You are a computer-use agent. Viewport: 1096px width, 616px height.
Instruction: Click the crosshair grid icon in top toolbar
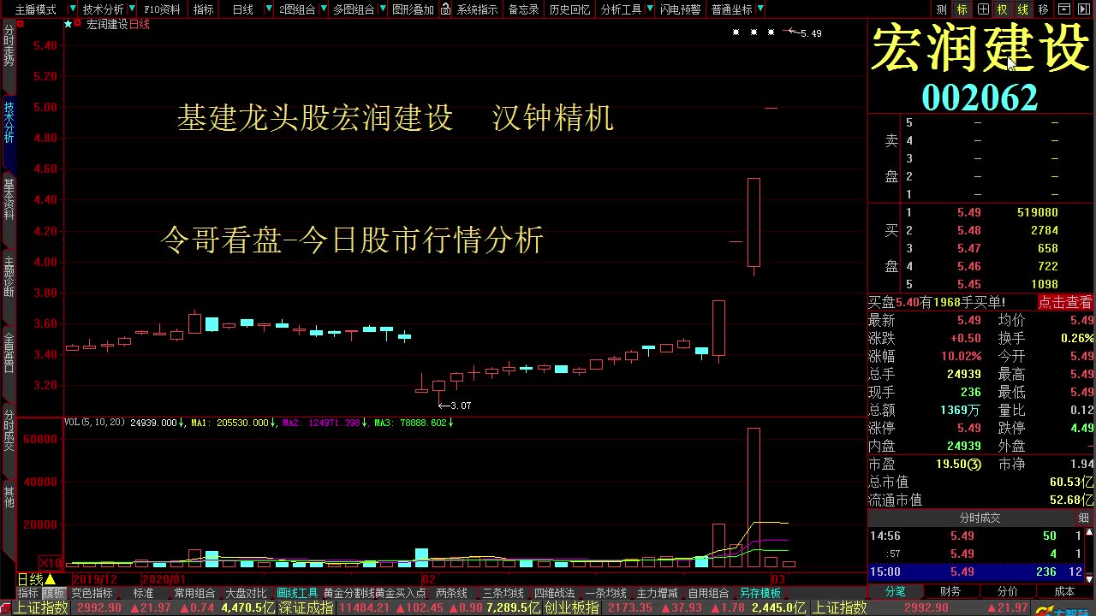982,9
